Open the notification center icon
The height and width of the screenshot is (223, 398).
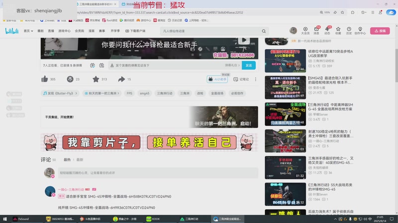tap(392, 219)
